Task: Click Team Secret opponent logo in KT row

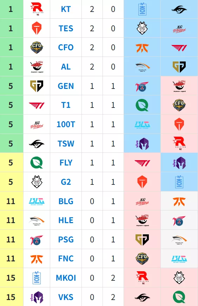Action: pyautogui.click(x=179, y=9)
